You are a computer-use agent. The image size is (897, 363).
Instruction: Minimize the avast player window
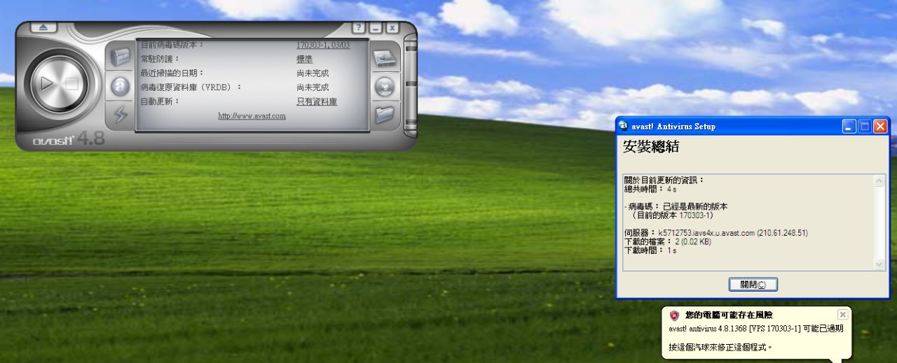coord(376,28)
